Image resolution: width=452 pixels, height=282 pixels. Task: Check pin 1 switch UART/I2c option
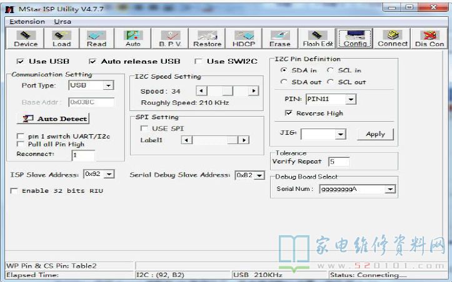(20, 136)
